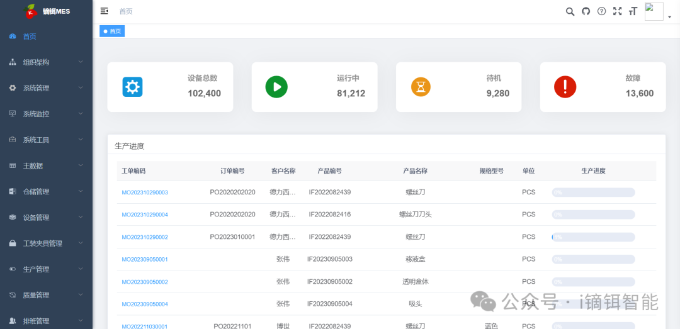This screenshot has height=329, width=680.
Task: Open work order MO202309050001 link
Action: (145, 260)
